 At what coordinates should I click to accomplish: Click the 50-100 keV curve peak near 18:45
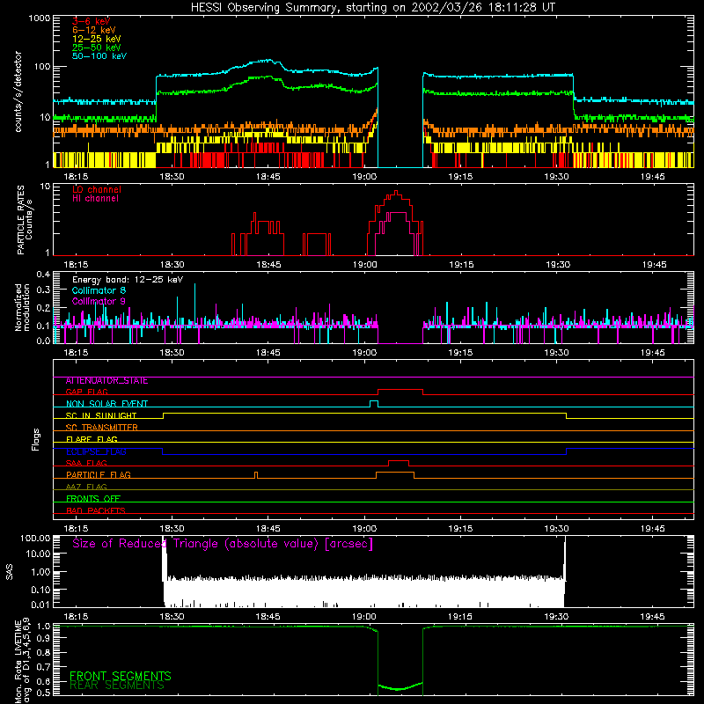(268, 60)
